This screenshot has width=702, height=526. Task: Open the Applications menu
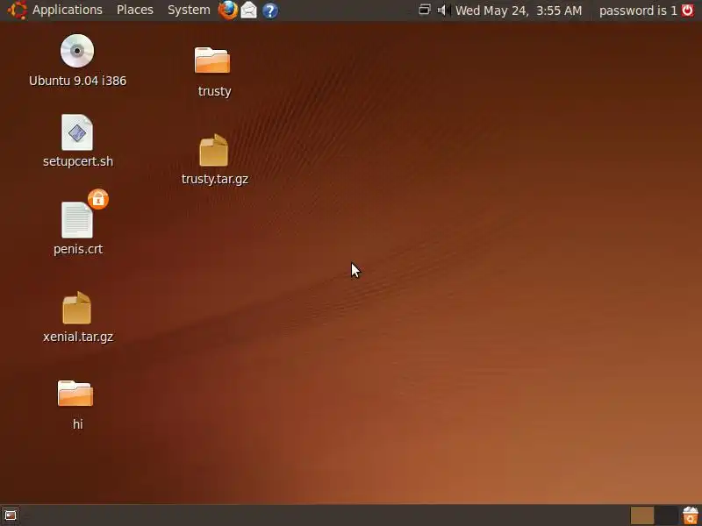tap(68, 10)
